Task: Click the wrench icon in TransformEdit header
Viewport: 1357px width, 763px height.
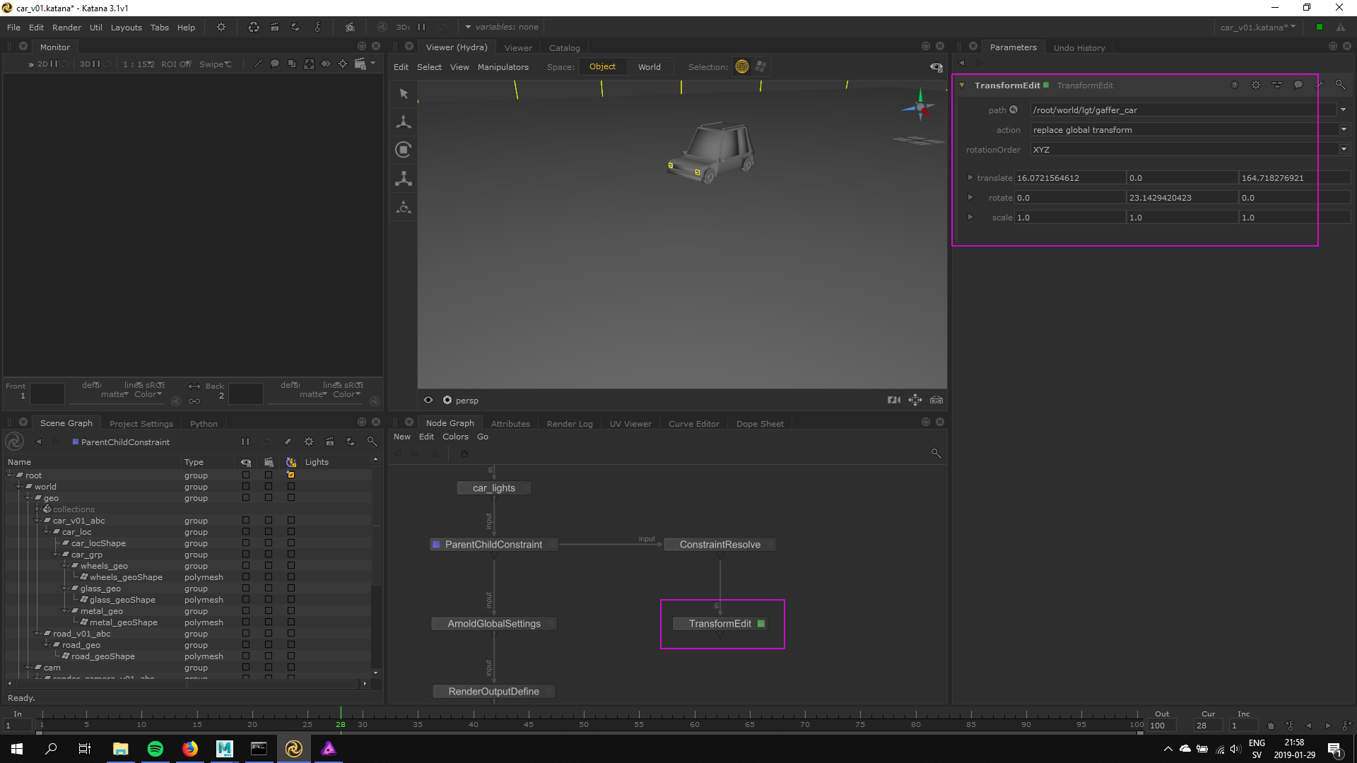Action: (1319, 85)
